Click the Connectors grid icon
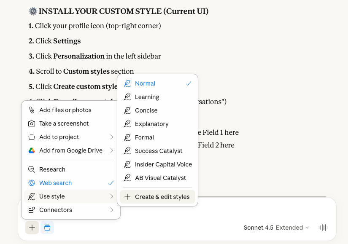Viewport: 348px width, 244px height. pyautogui.click(x=32, y=210)
